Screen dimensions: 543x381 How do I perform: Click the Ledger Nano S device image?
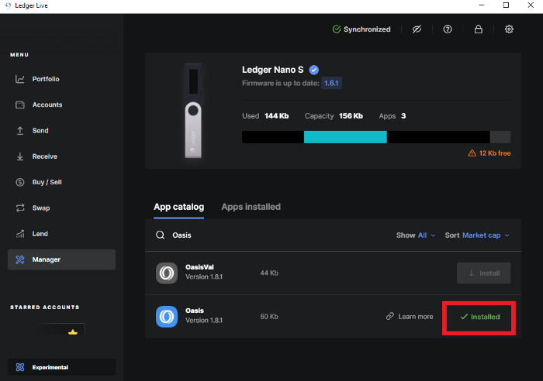click(193, 111)
